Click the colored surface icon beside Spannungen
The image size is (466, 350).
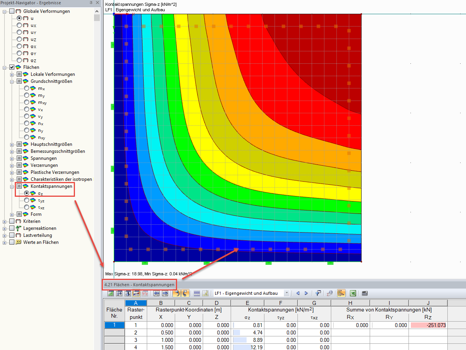26,158
